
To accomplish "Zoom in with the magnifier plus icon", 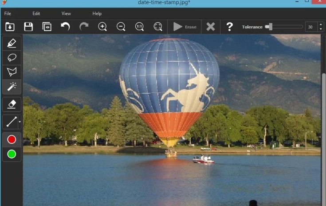I will click(102, 27).
